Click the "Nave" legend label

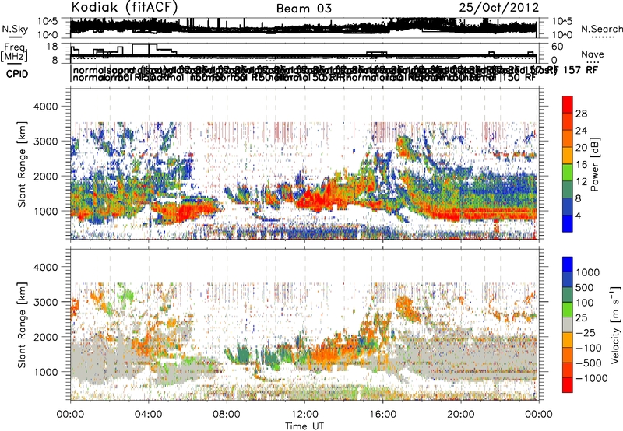point(592,54)
